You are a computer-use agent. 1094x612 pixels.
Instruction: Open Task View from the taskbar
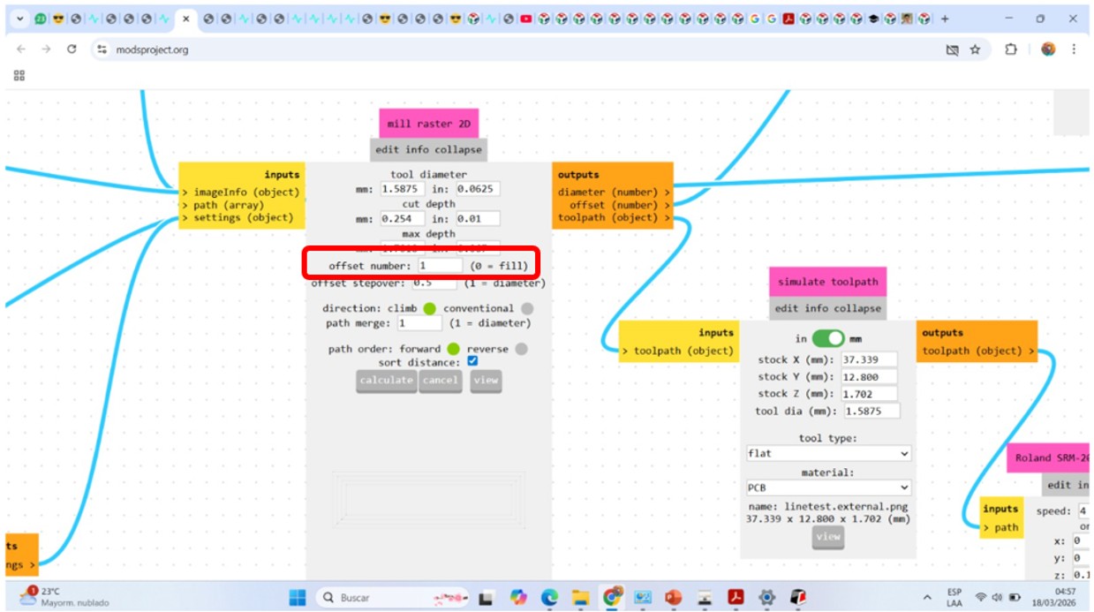pos(487,598)
